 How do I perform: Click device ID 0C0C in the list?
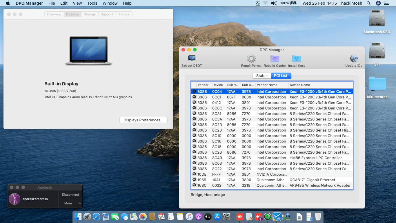tap(217, 108)
